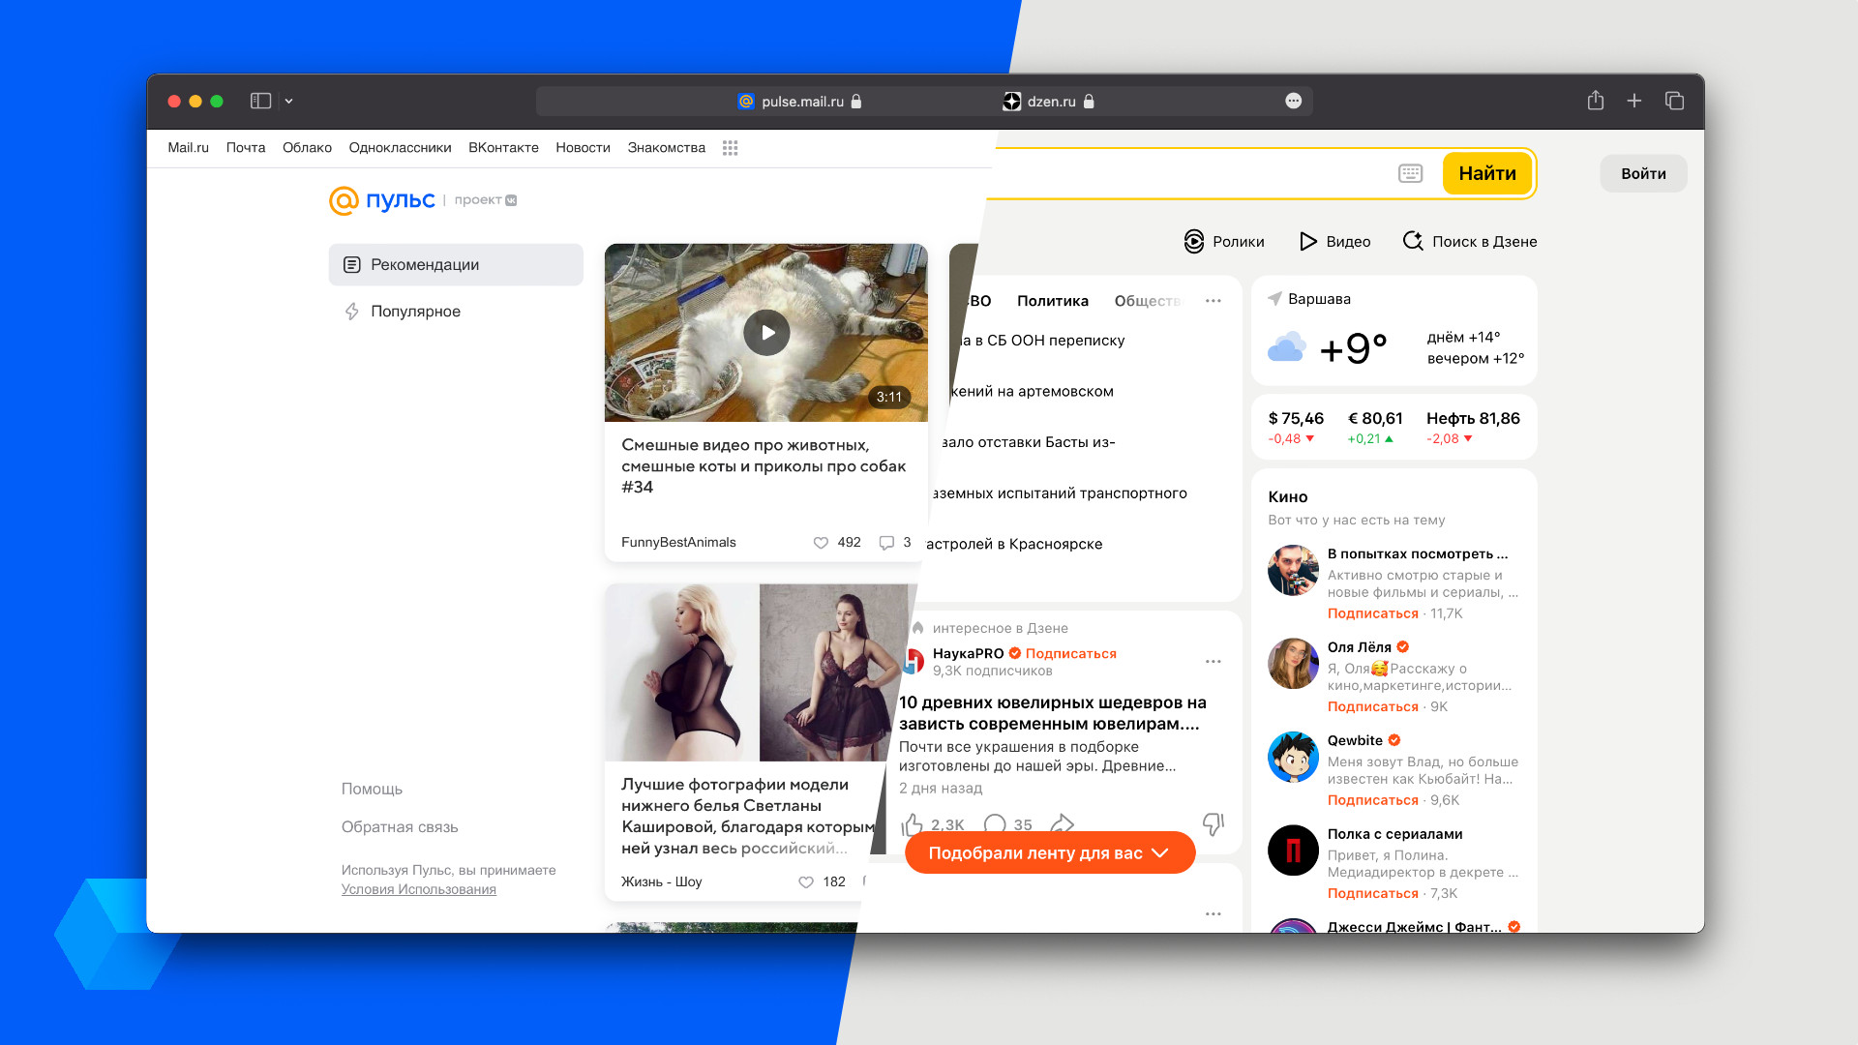The width and height of the screenshot is (1858, 1045).
Task: Expand Подобрали ленту для вас button
Action: point(1050,852)
